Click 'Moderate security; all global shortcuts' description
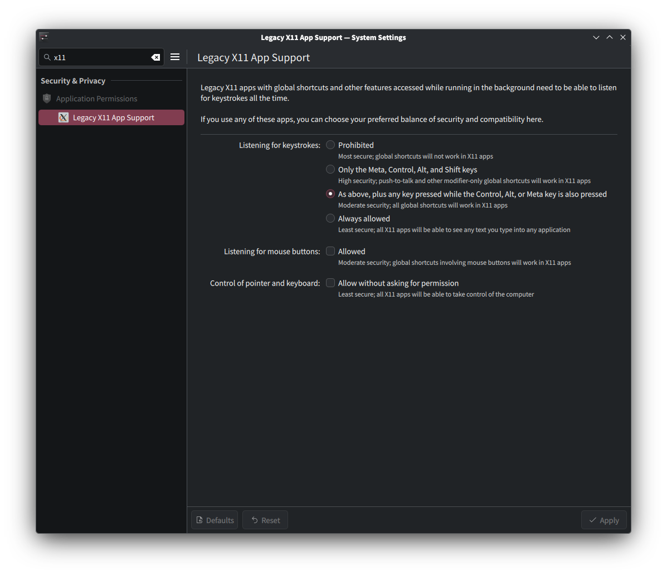 coord(423,205)
